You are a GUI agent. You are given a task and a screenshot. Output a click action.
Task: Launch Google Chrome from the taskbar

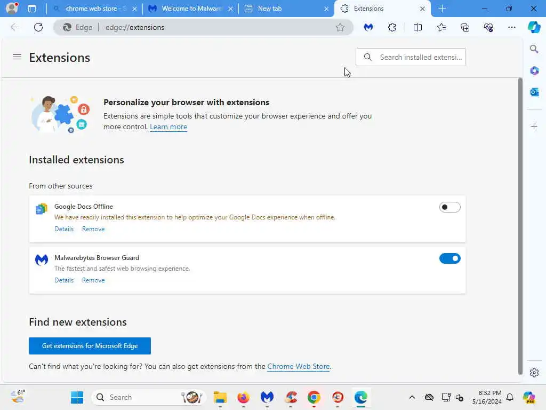314,397
